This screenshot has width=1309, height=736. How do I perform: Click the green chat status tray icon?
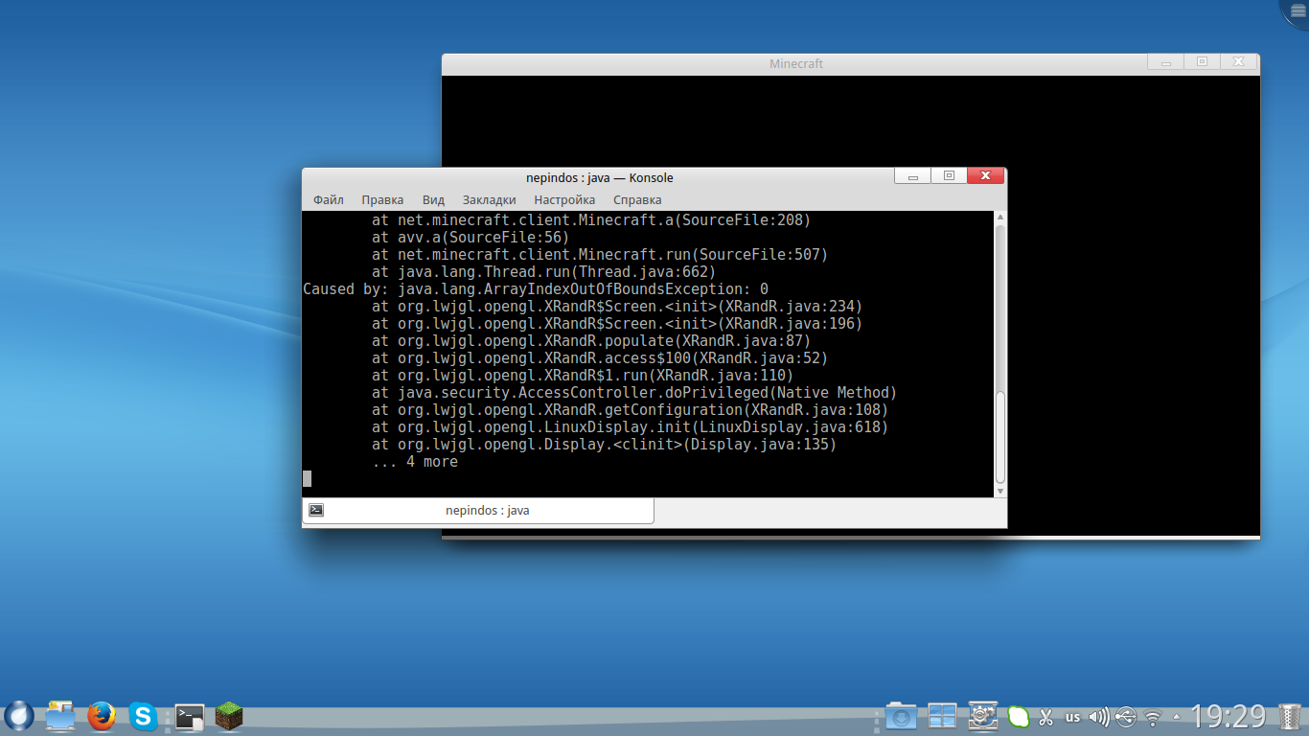pyautogui.click(x=1019, y=717)
